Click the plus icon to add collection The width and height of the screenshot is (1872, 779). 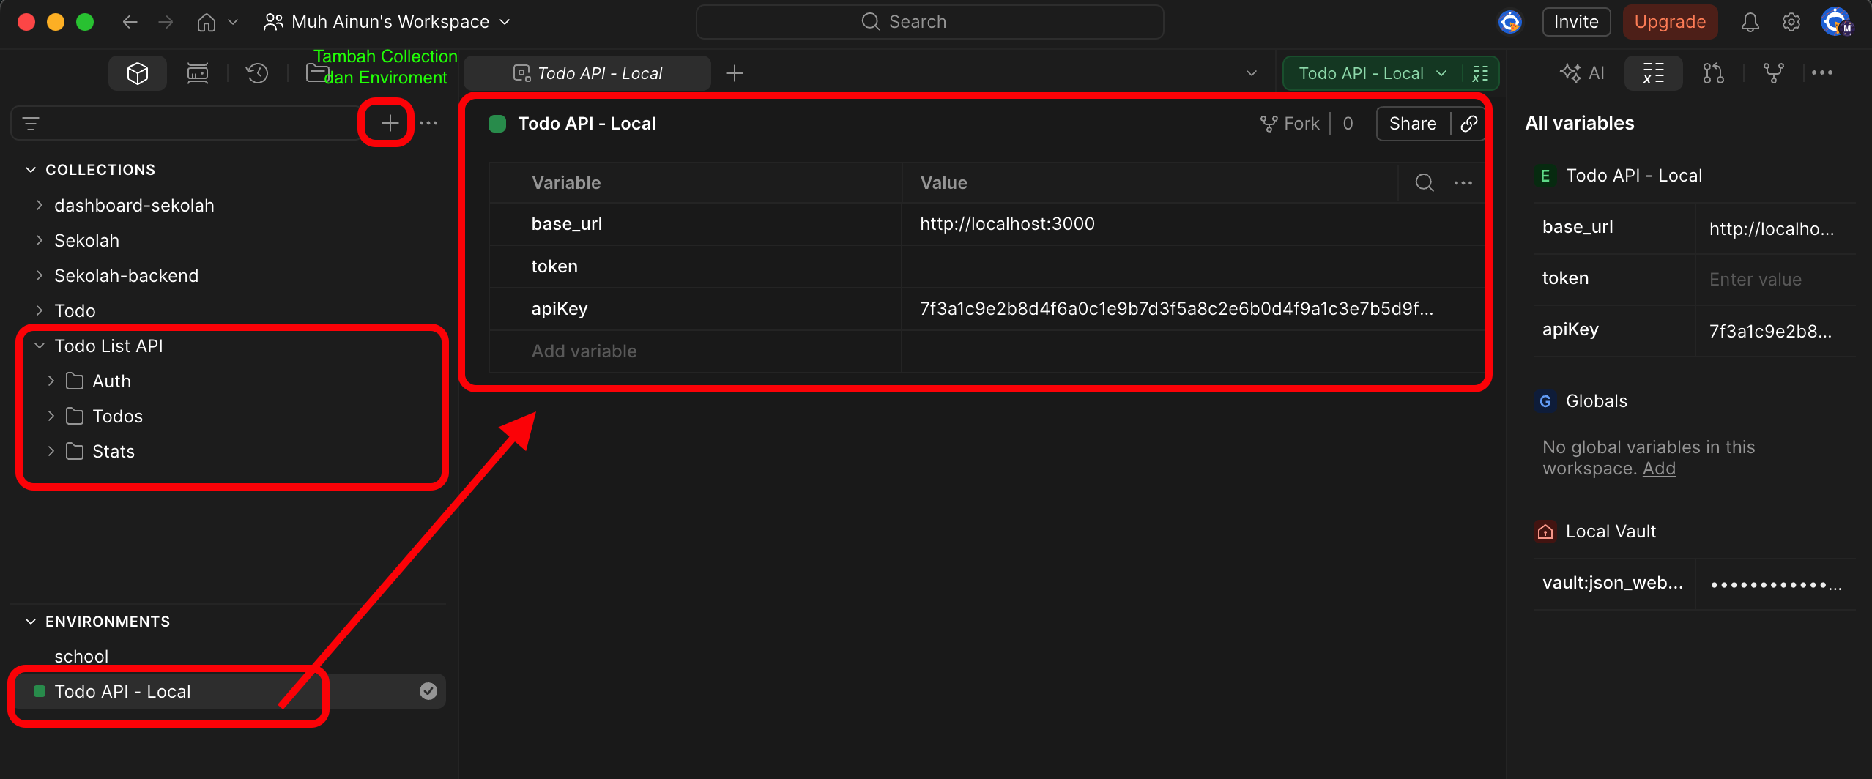pyautogui.click(x=390, y=123)
